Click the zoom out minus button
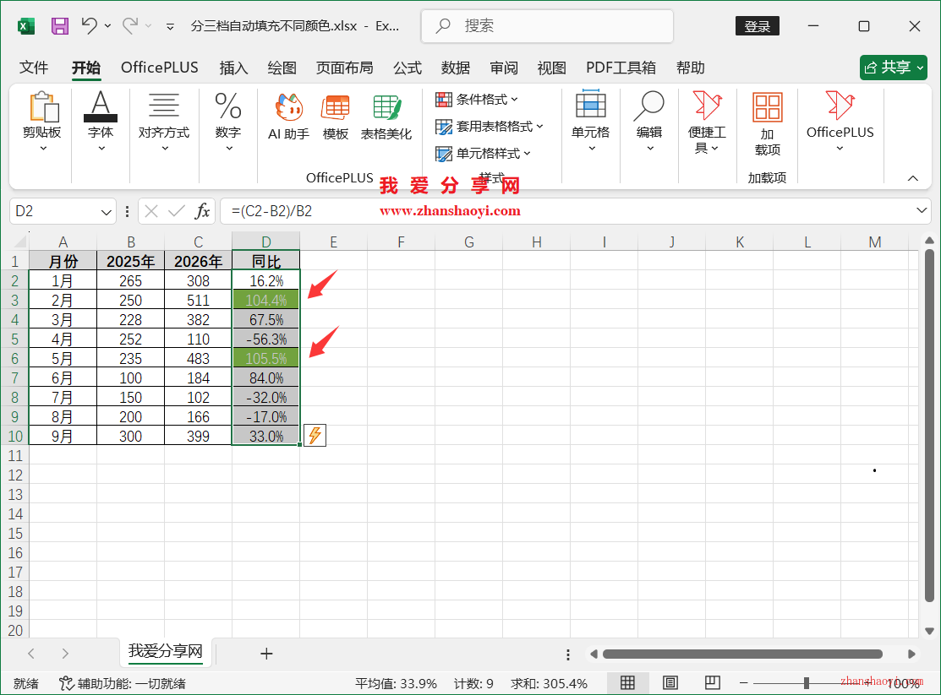This screenshot has height=695, width=941. pyautogui.click(x=743, y=682)
